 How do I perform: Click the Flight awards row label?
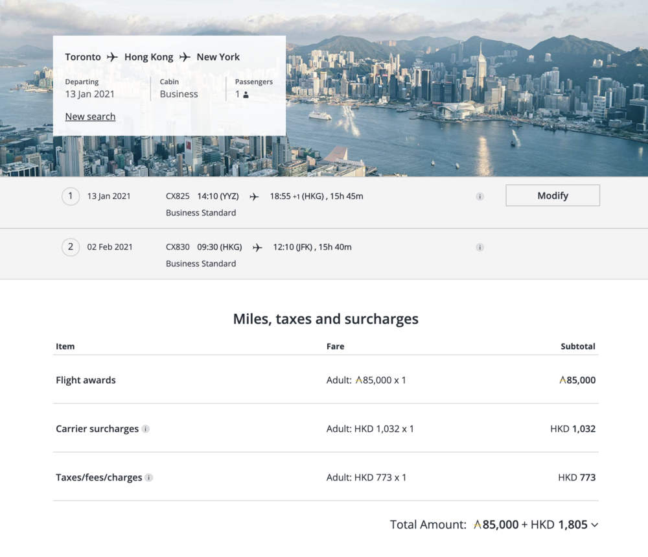click(86, 381)
